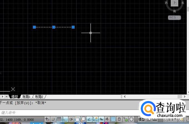Click the Dynamic Input status icon

point(101,119)
